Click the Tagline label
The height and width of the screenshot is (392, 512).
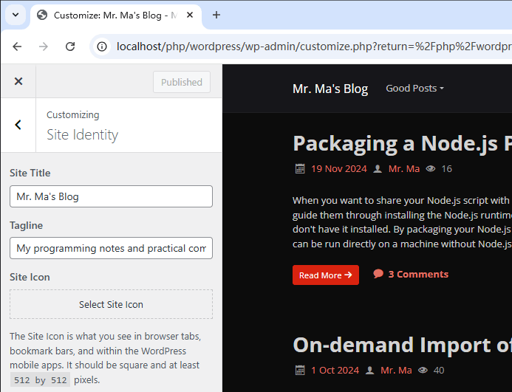click(x=26, y=226)
